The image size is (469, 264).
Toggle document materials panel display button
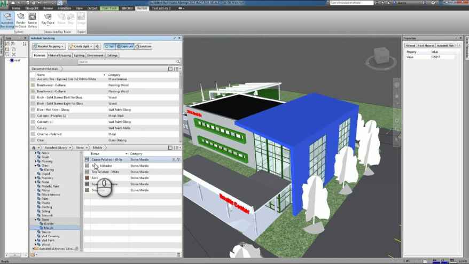pyautogui.click(x=170, y=69)
